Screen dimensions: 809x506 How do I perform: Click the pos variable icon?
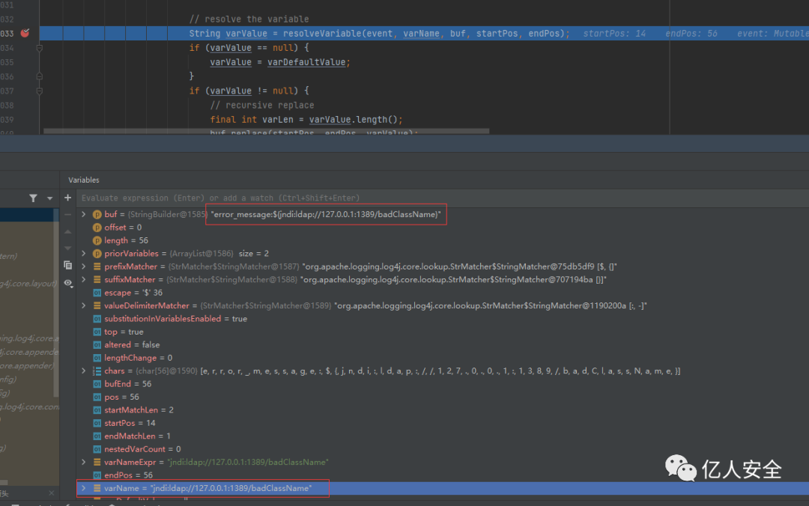tap(97, 397)
